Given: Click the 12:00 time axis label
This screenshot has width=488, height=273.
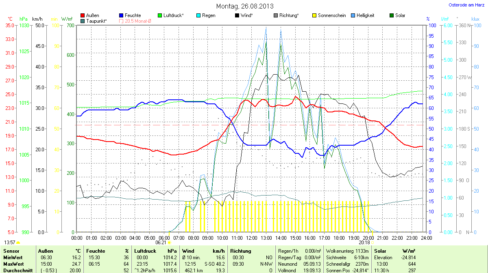Looking at the screenshot, I should (x=251, y=238).
